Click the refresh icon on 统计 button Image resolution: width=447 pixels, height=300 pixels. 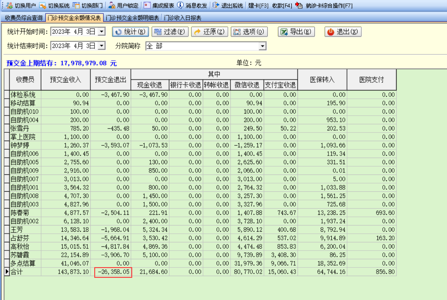[x=119, y=32]
